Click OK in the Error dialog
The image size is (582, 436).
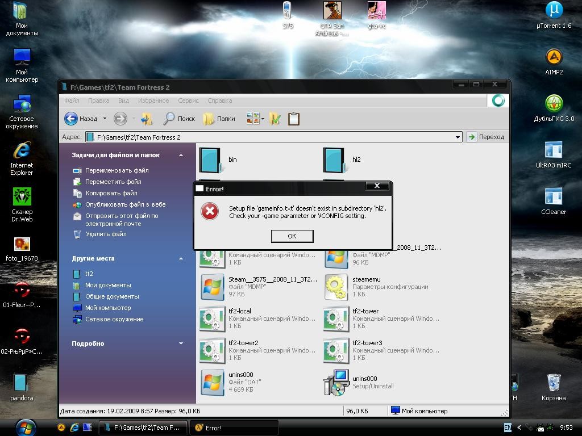tap(292, 236)
